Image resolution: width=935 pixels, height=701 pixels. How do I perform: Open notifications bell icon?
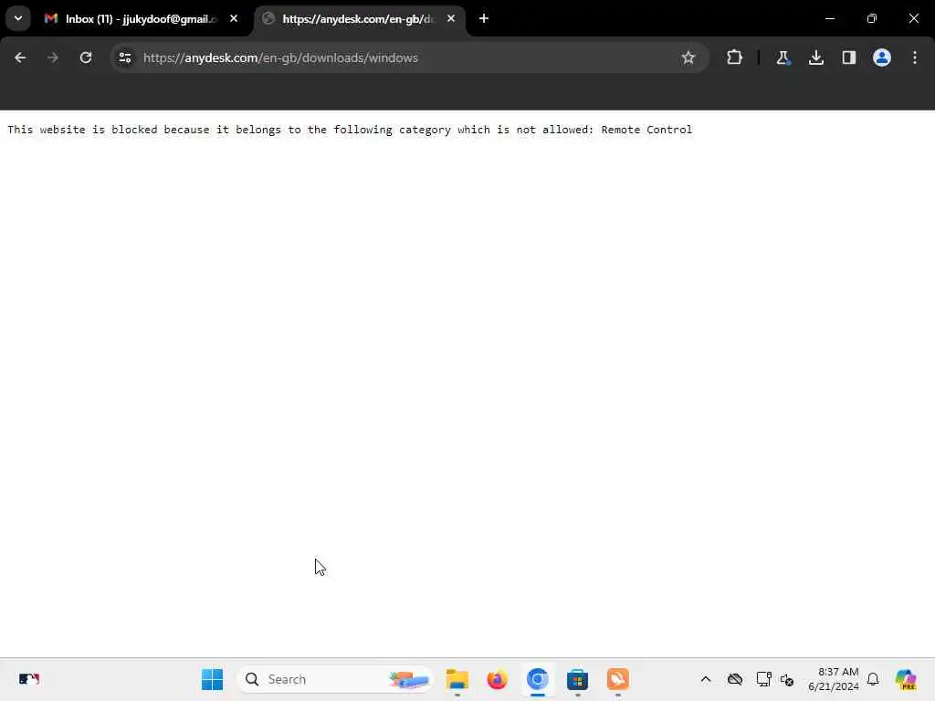click(873, 679)
